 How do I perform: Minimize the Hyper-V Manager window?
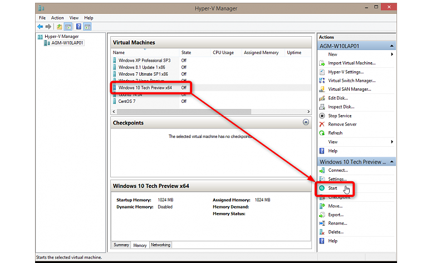(x=366, y=8)
